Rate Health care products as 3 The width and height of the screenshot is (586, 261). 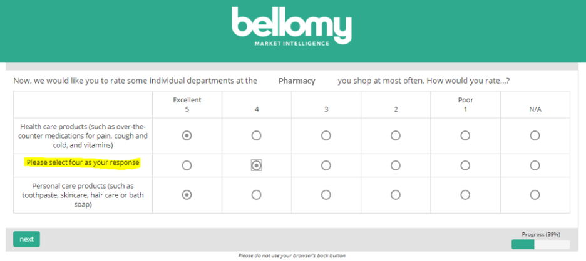(326, 135)
